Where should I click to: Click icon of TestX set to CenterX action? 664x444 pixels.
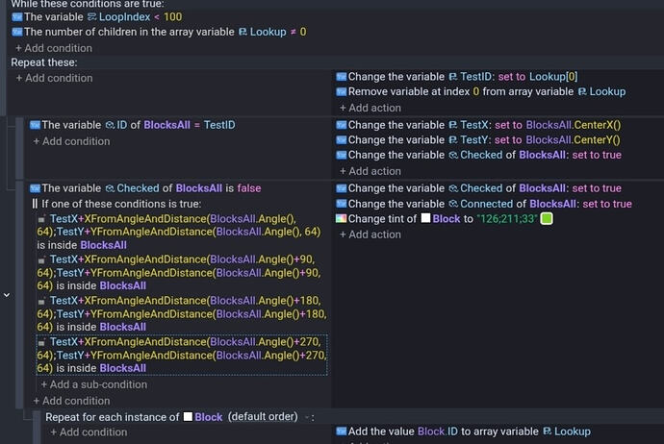click(x=342, y=125)
